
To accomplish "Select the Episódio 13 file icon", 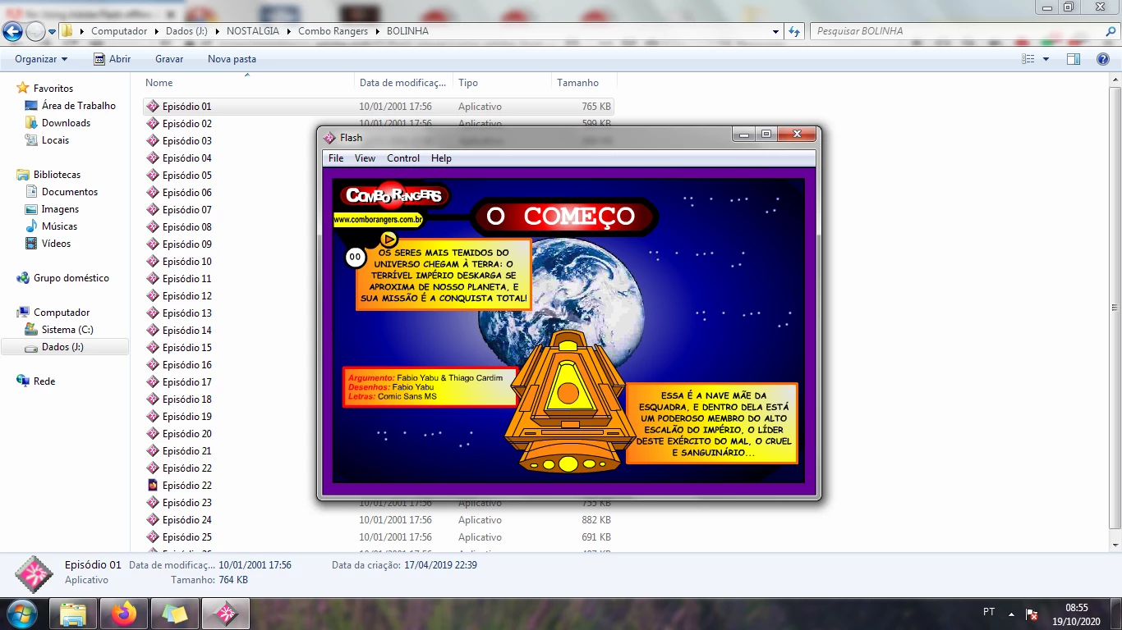I will tap(153, 313).
